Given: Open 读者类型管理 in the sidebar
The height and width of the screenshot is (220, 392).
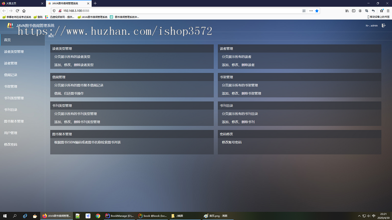Looking at the screenshot, I should tap(23, 52).
